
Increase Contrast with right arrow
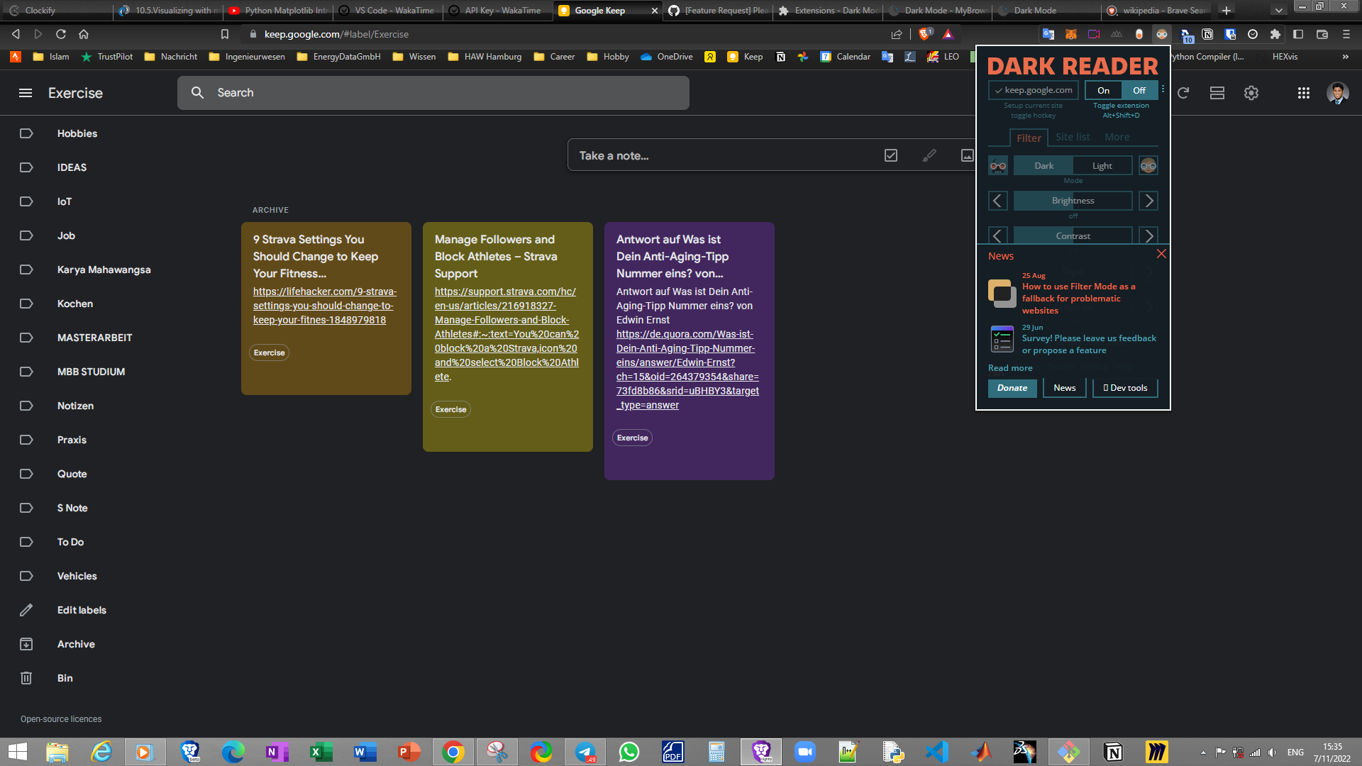1148,235
